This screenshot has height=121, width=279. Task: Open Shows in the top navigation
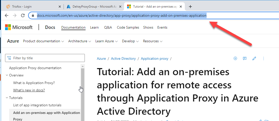point(148,27)
